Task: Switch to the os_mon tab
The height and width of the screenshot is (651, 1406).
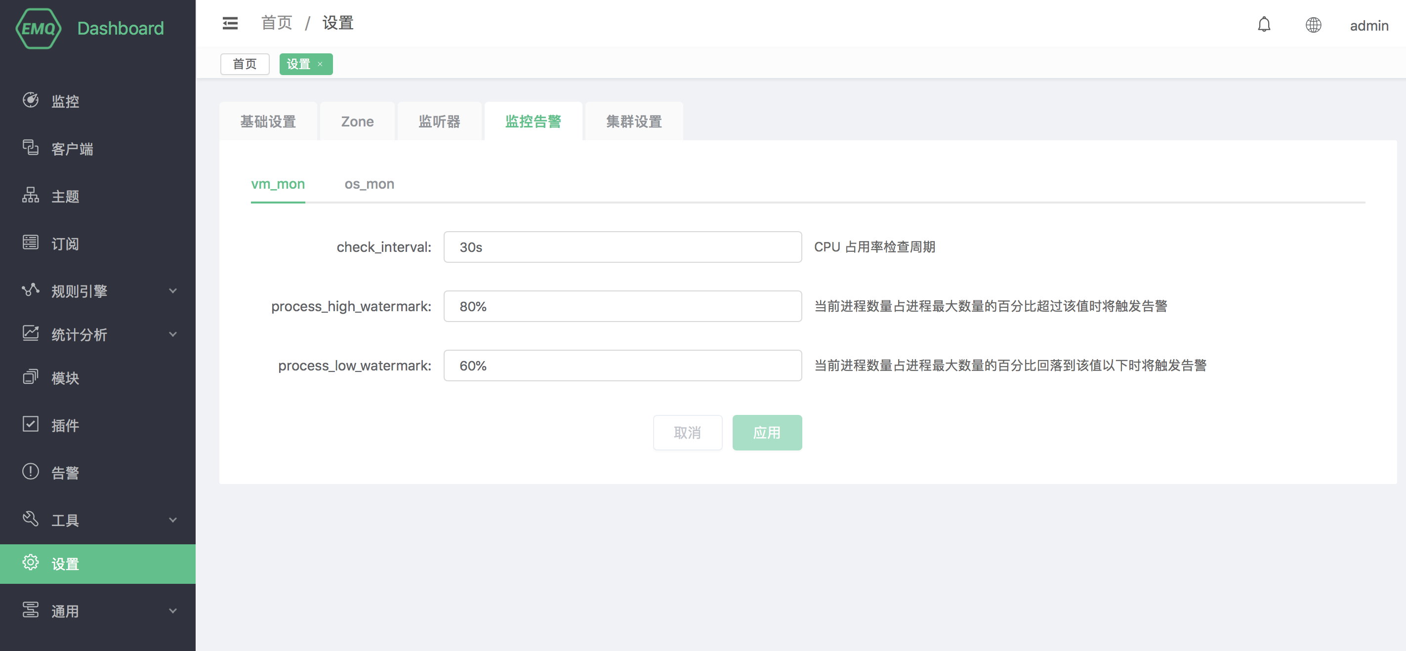Action: click(x=369, y=184)
